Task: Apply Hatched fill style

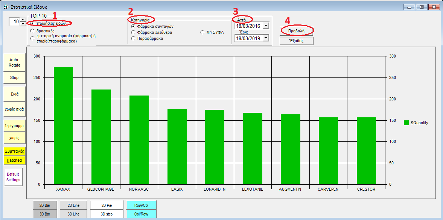Action: pyautogui.click(x=15, y=161)
